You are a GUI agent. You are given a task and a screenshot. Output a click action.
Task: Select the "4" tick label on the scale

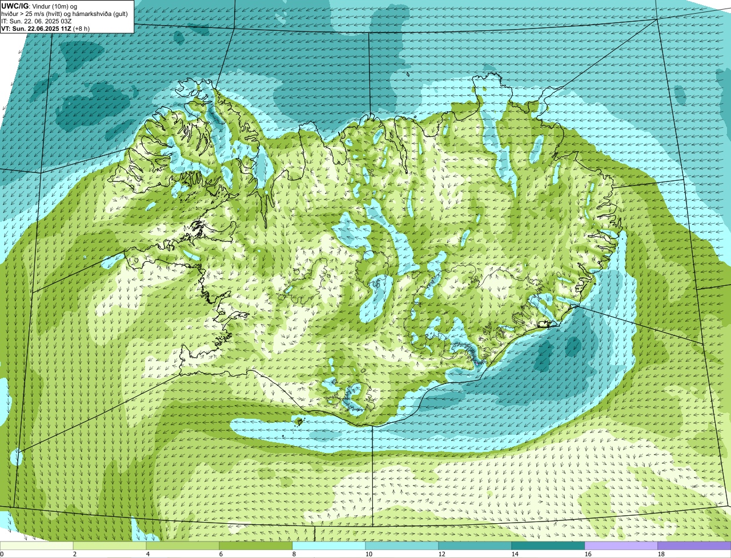(148, 554)
